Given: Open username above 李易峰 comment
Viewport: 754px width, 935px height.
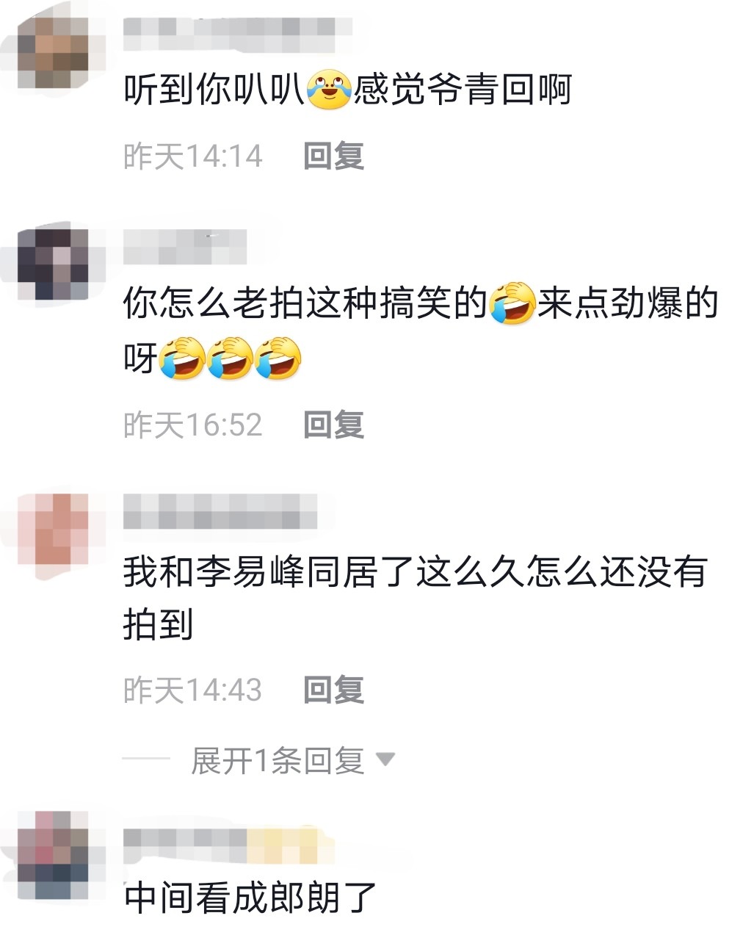Looking at the screenshot, I should click(220, 511).
